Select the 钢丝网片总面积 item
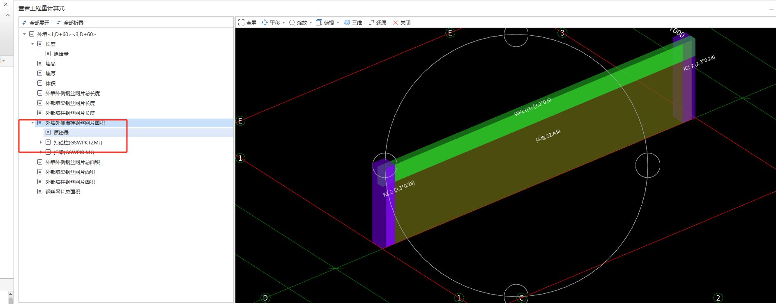 63,192
